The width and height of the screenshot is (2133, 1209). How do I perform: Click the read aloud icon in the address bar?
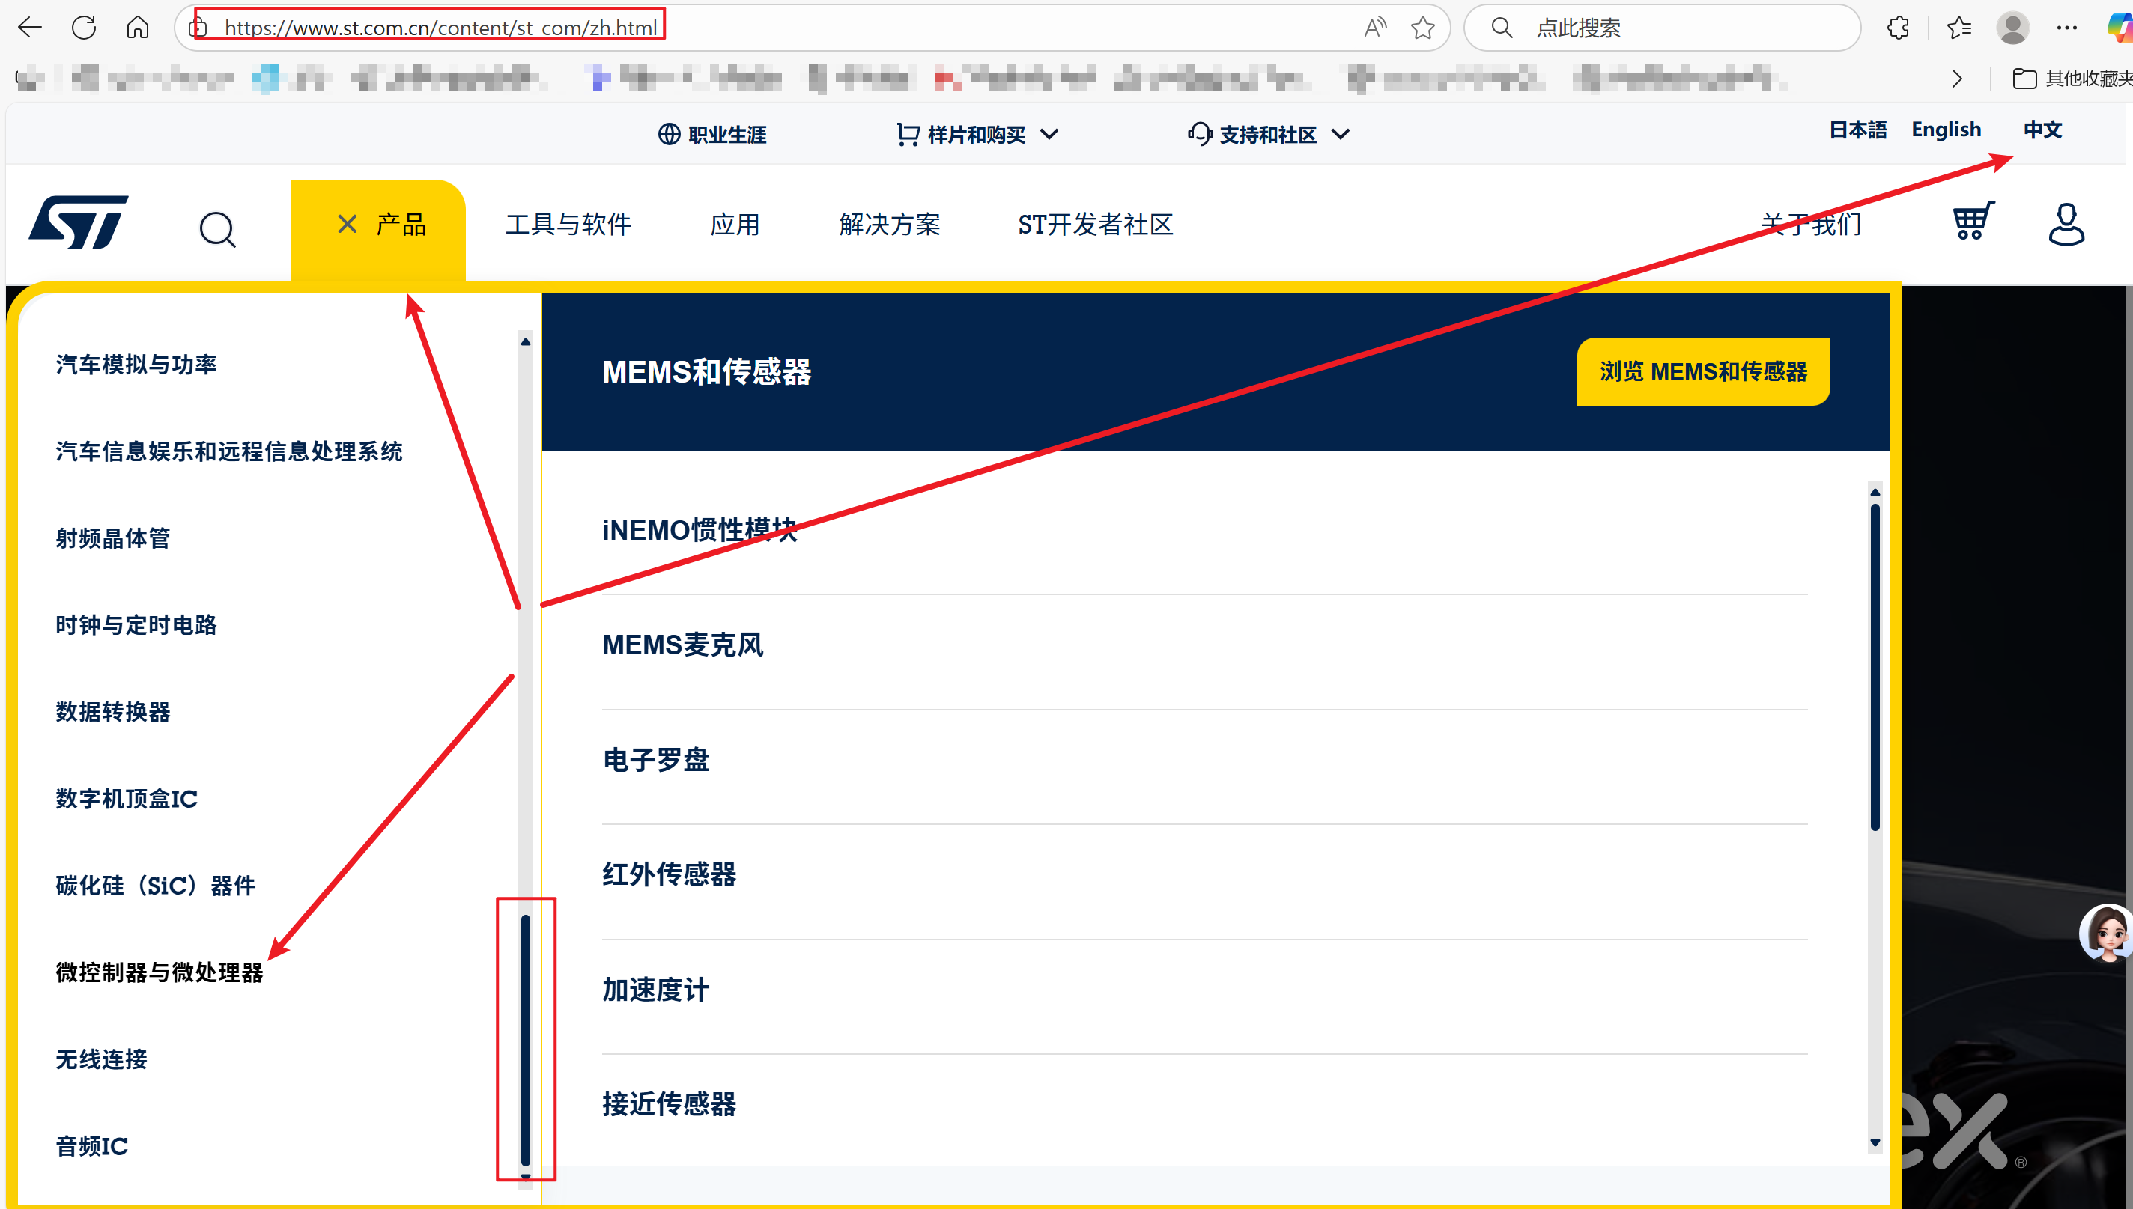(1376, 28)
